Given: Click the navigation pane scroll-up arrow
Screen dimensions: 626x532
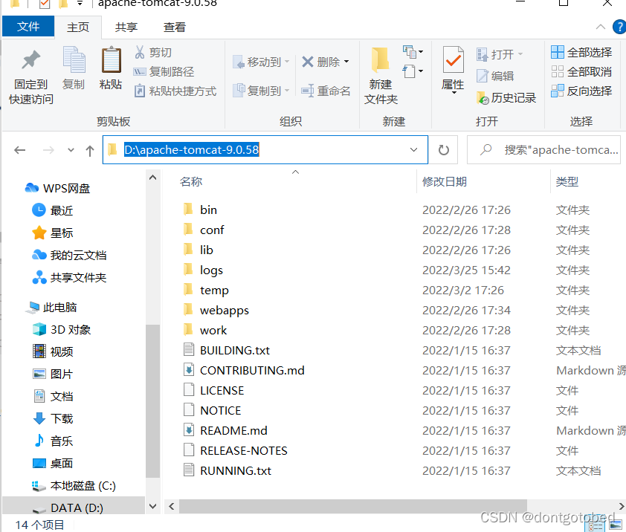Looking at the screenshot, I should [x=152, y=178].
